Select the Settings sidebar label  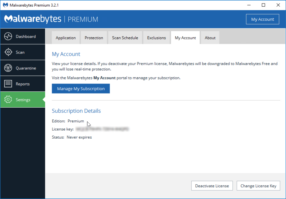pos(23,100)
